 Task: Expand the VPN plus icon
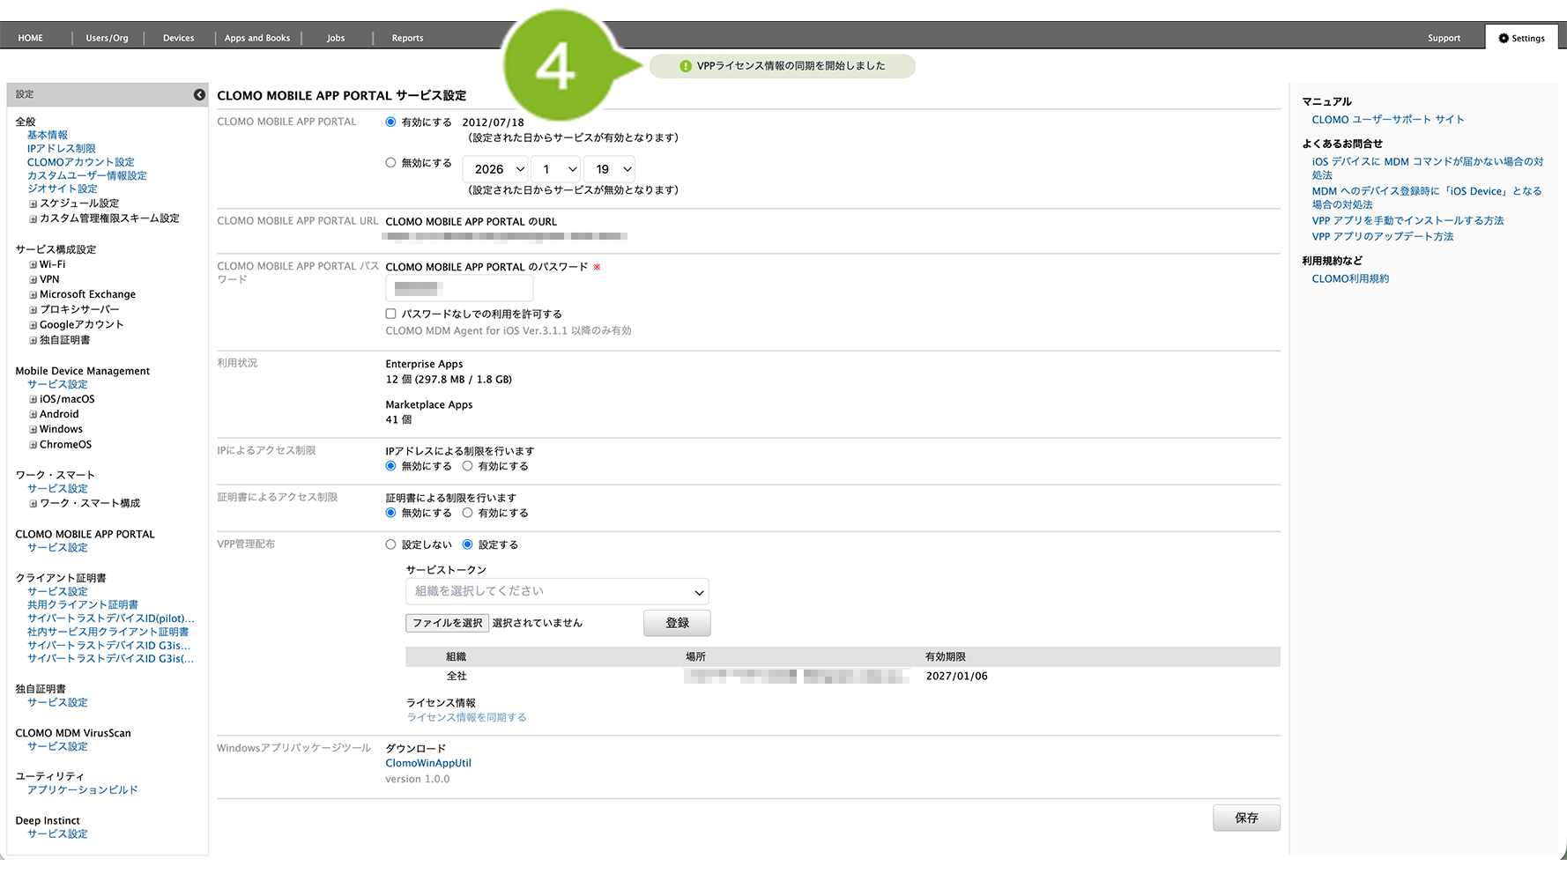point(33,279)
